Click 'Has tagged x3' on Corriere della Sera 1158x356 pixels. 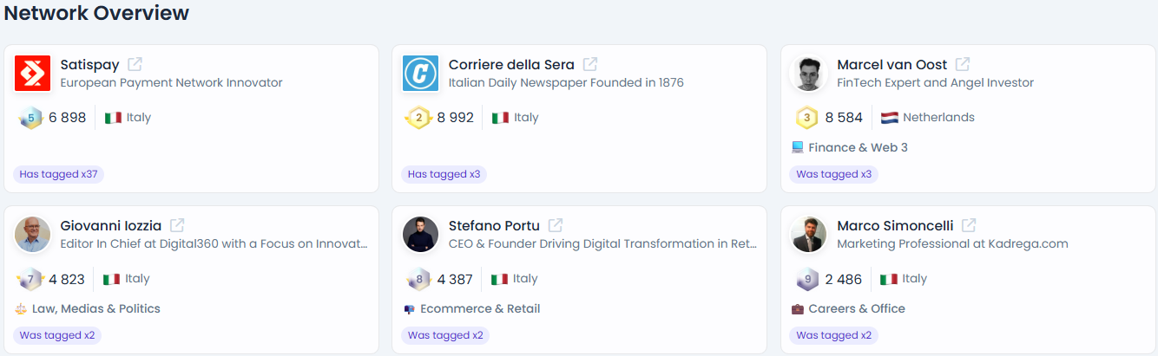pos(444,174)
